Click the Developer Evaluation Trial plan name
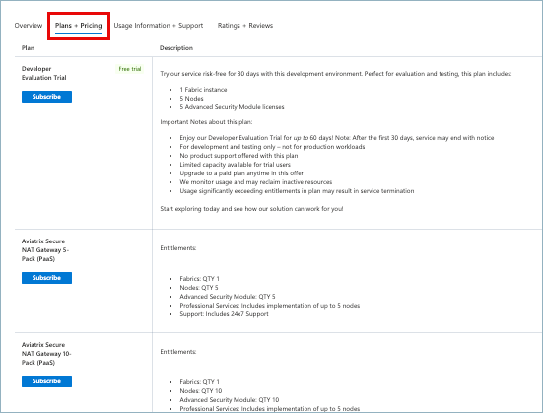 pyautogui.click(x=44, y=73)
